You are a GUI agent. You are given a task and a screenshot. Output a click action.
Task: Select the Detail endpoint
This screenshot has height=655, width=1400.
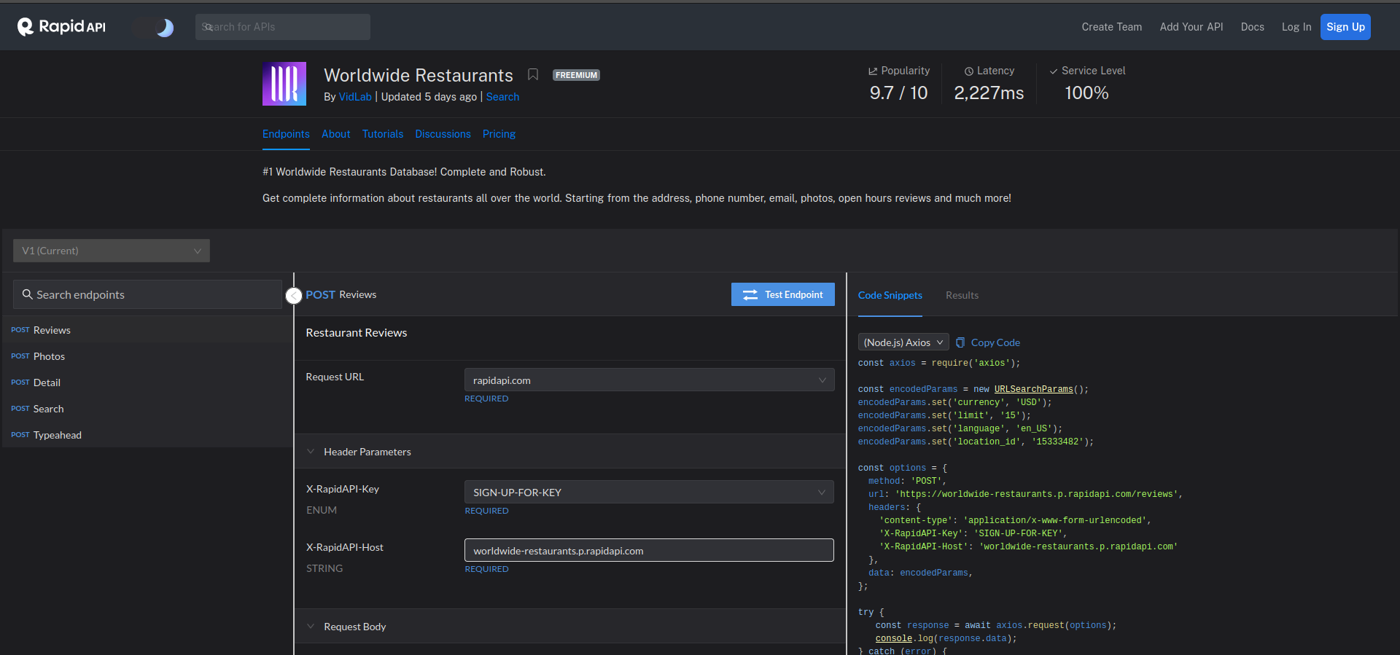(x=147, y=383)
